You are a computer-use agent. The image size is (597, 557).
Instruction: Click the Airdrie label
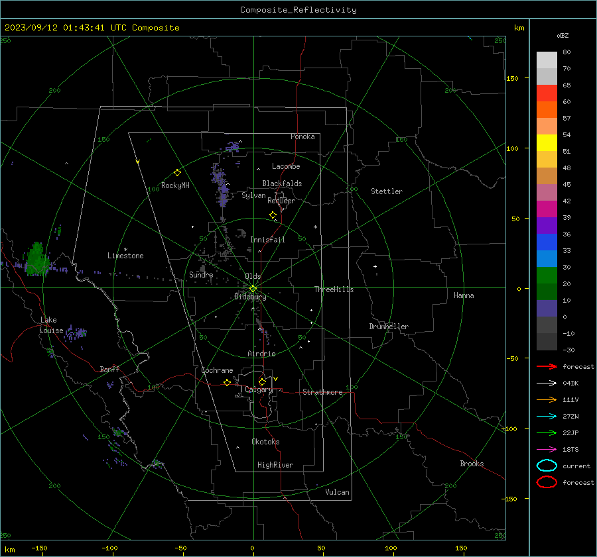261,354
